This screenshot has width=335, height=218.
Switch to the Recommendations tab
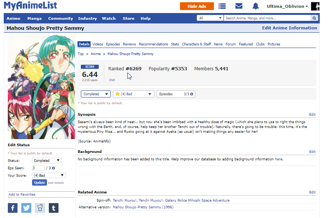(x=154, y=44)
